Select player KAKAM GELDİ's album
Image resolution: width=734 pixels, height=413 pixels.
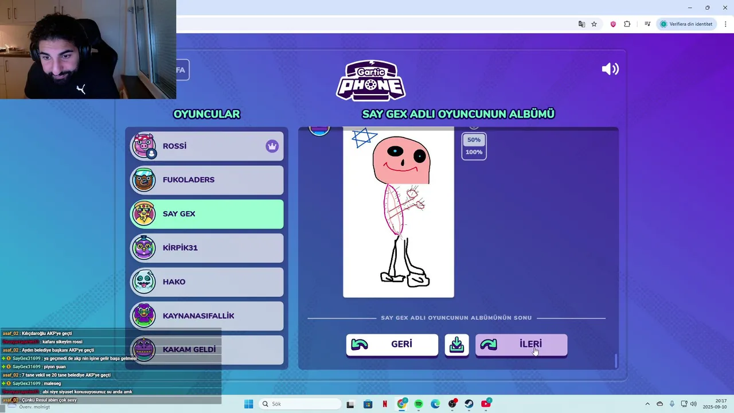point(206,350)
